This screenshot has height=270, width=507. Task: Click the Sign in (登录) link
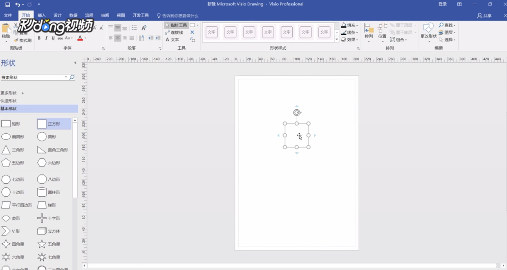(x=442, y=4)
